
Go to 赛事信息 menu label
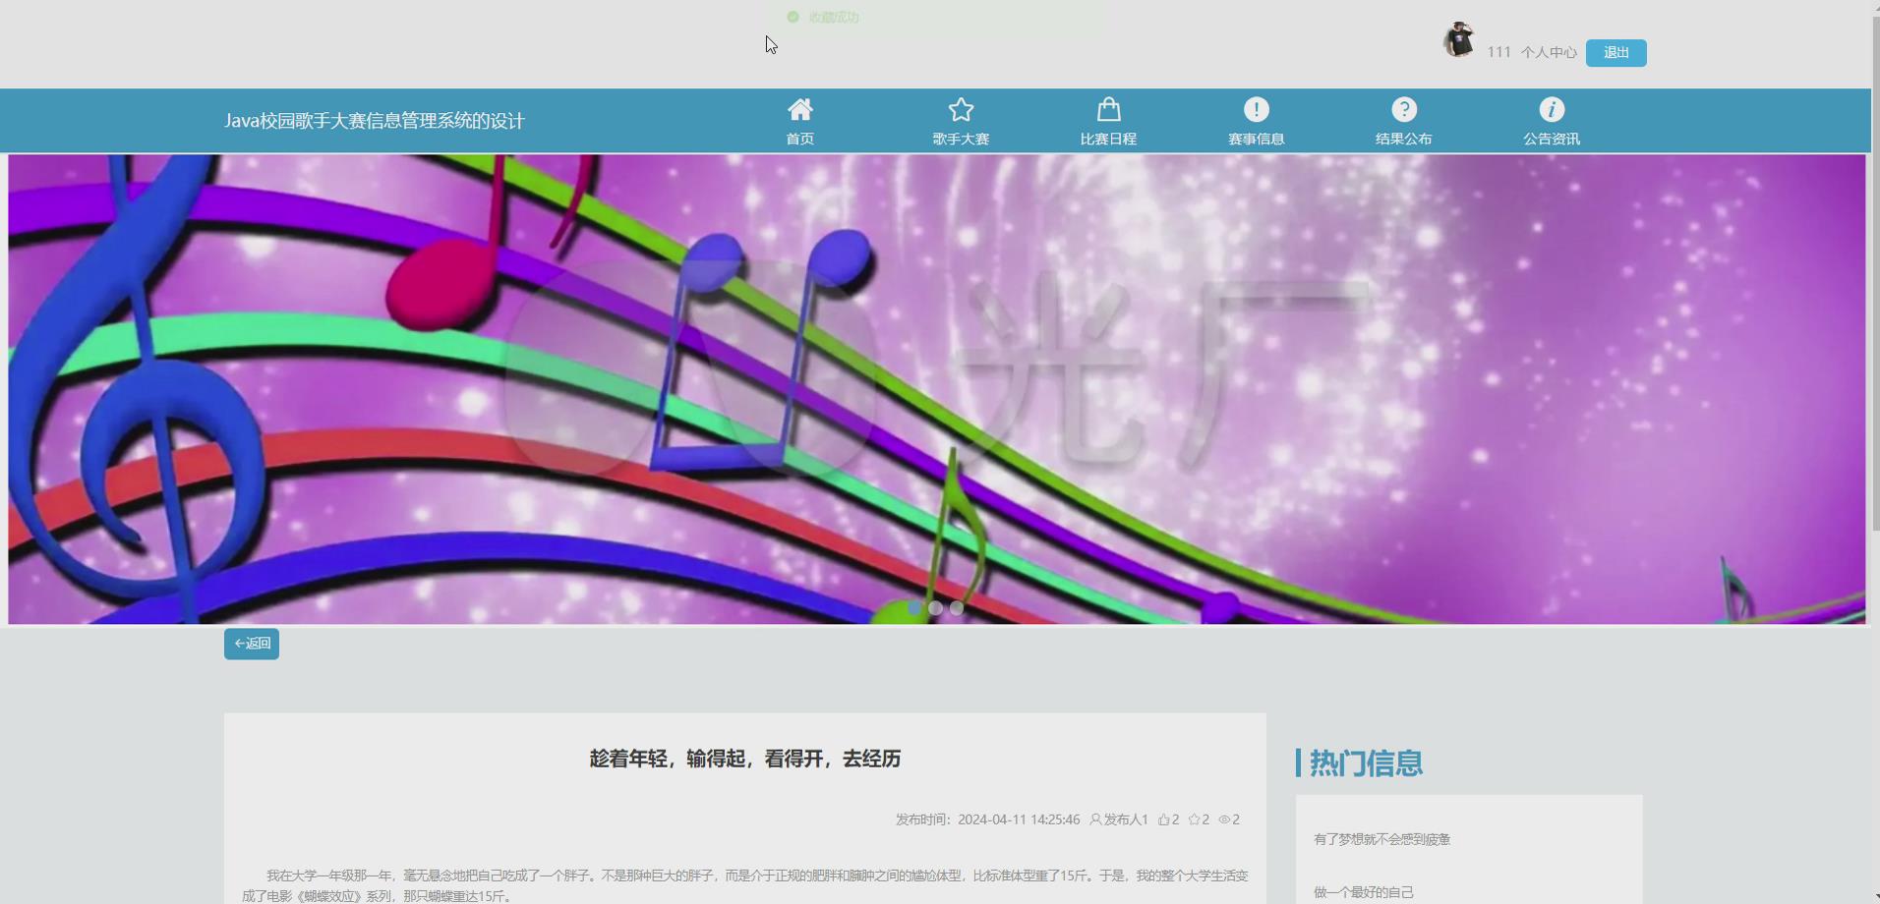pyautogui.click(x=1257, y=139)
